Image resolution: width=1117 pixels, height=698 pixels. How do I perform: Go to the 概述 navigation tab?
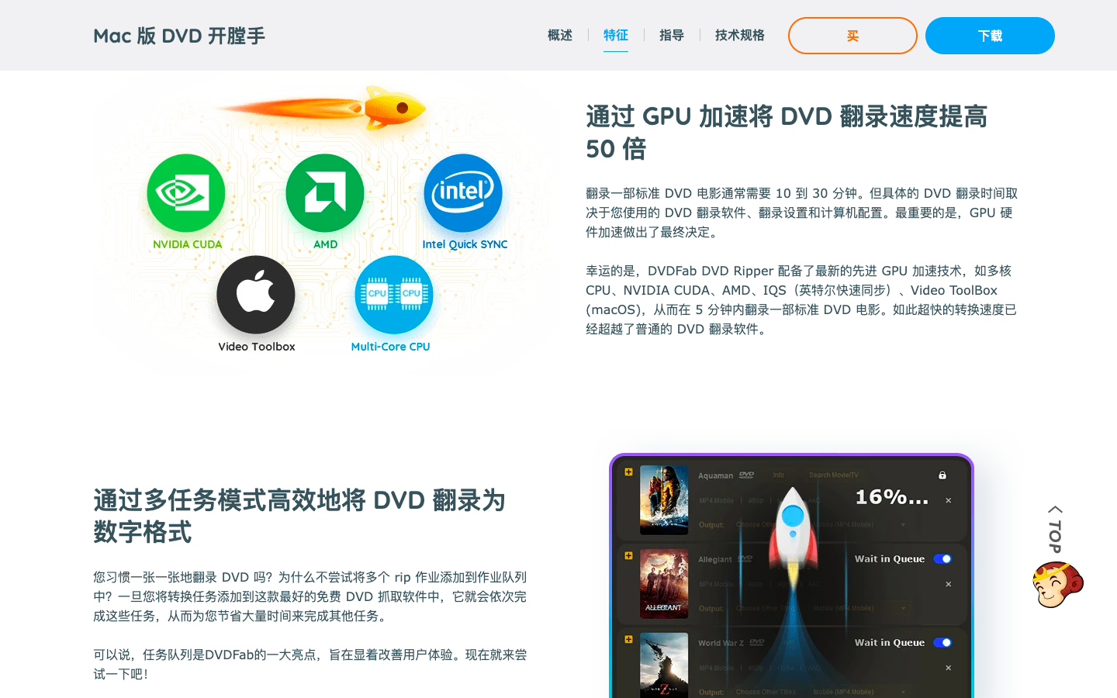click(x=560, y=35)
